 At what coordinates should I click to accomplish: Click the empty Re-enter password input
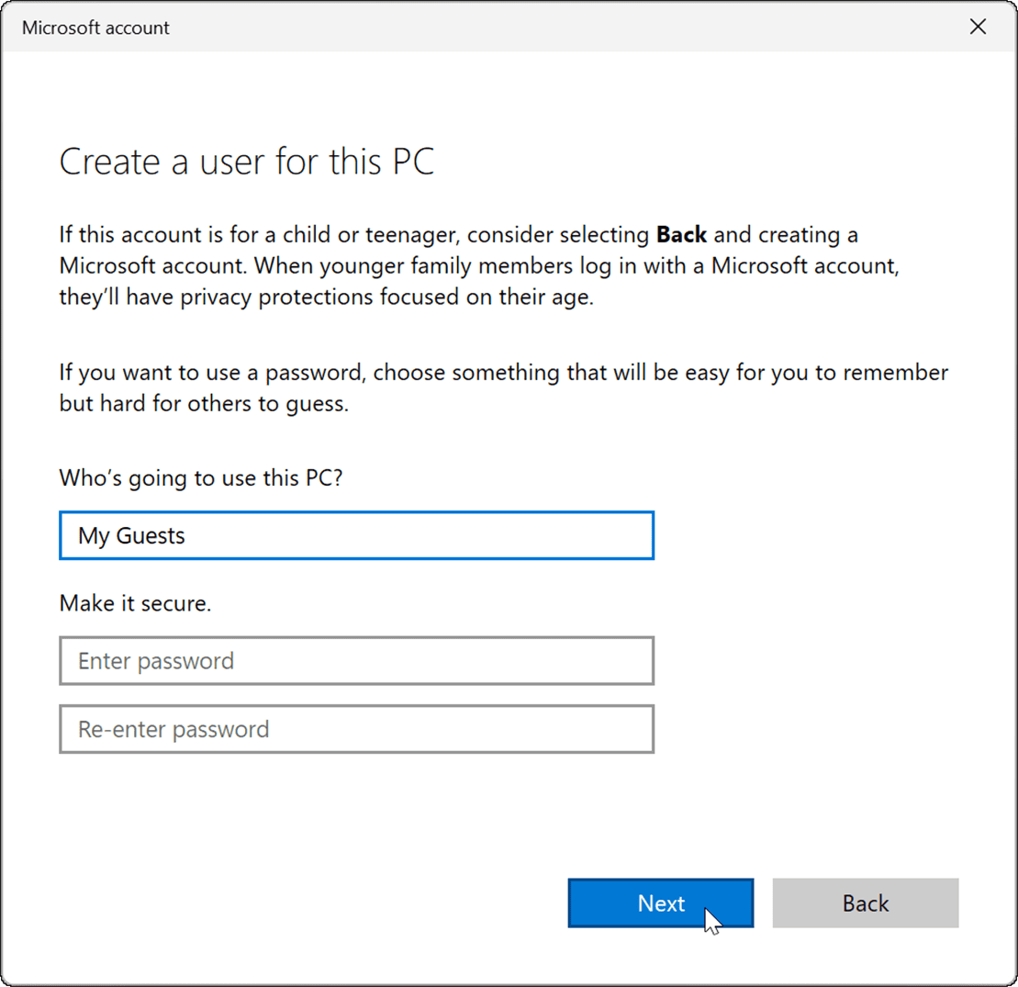[x=356, y=728]
